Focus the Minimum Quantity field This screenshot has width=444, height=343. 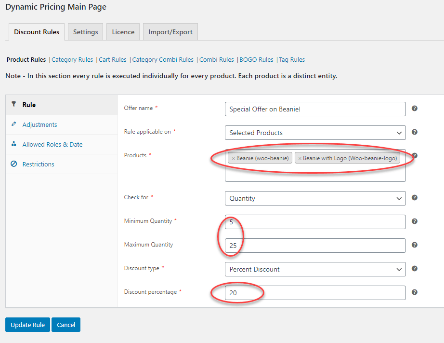pyautogui.click(x=315, y=222)
